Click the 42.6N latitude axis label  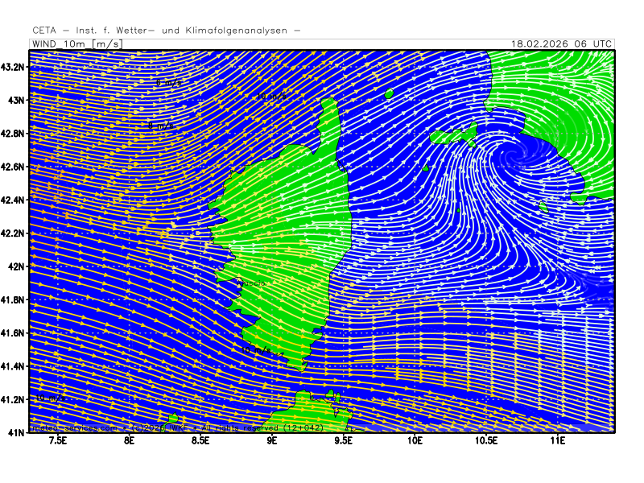click(x=14, y=167)
